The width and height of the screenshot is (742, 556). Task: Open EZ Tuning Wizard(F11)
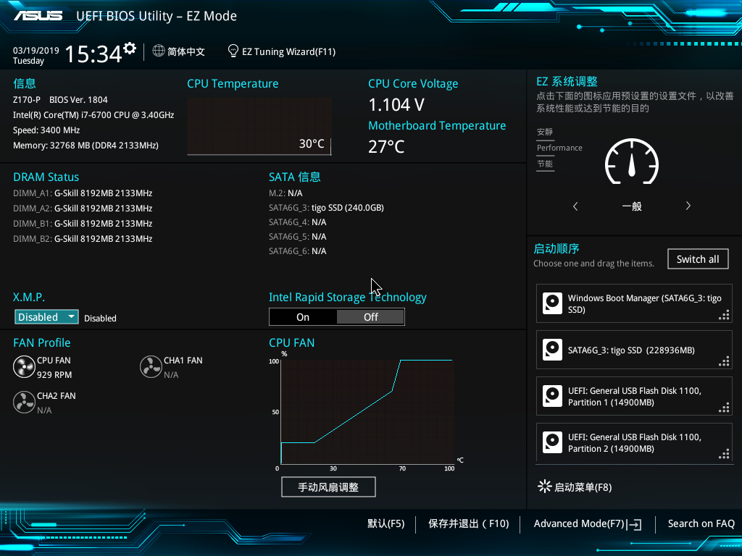click(288, 51)
